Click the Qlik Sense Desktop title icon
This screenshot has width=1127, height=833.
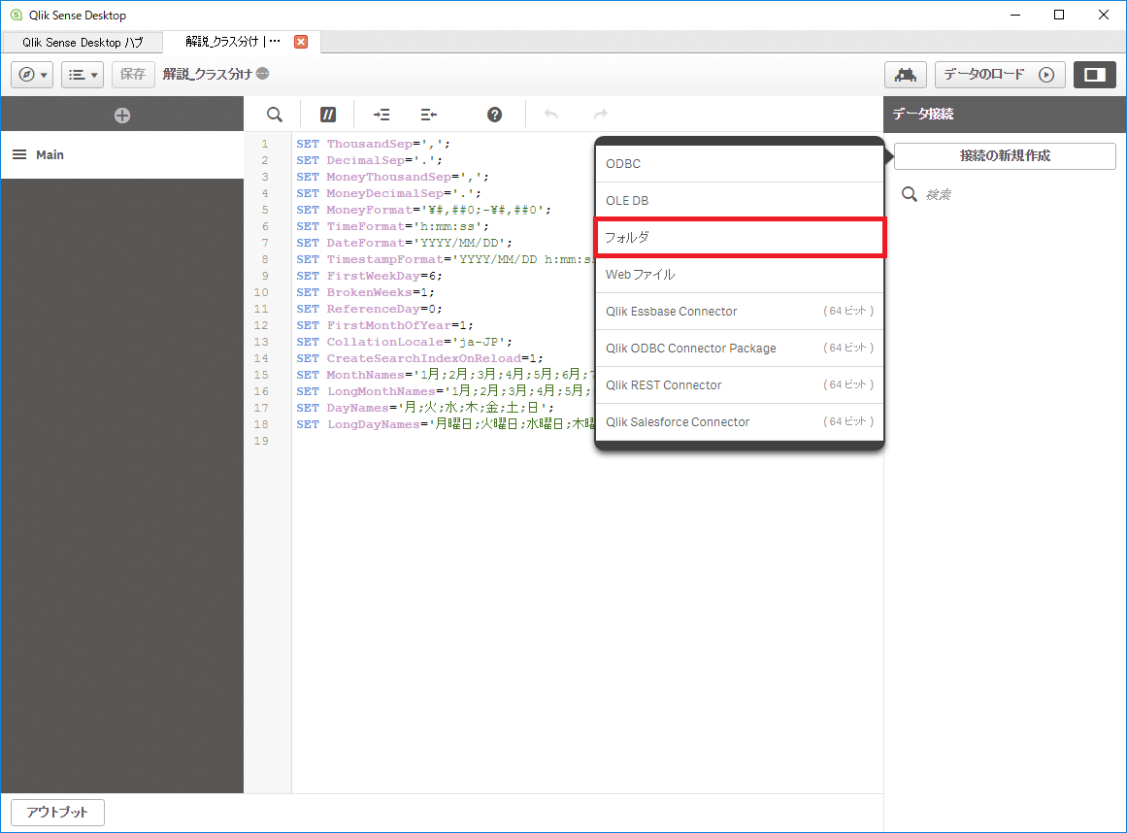[x=17, y=16]
